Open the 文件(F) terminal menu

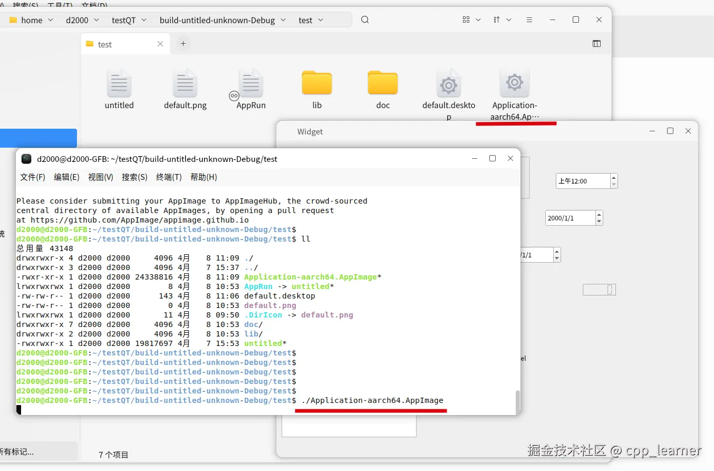(x=33, y=177)
